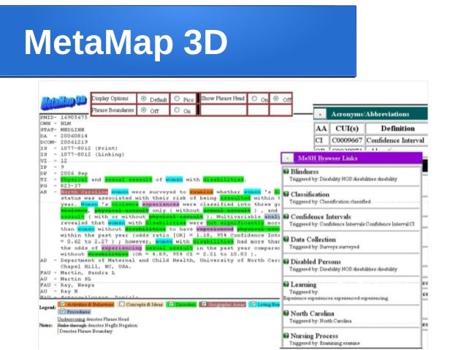466x350 pixels.
Task: Open the Disabled Persons MeSH link
Action: coord(316,262)
